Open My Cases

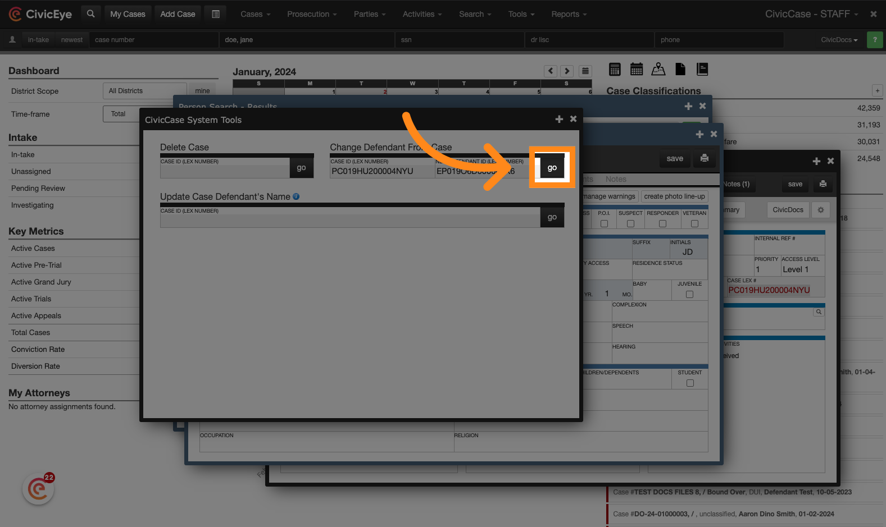point(128,14)
